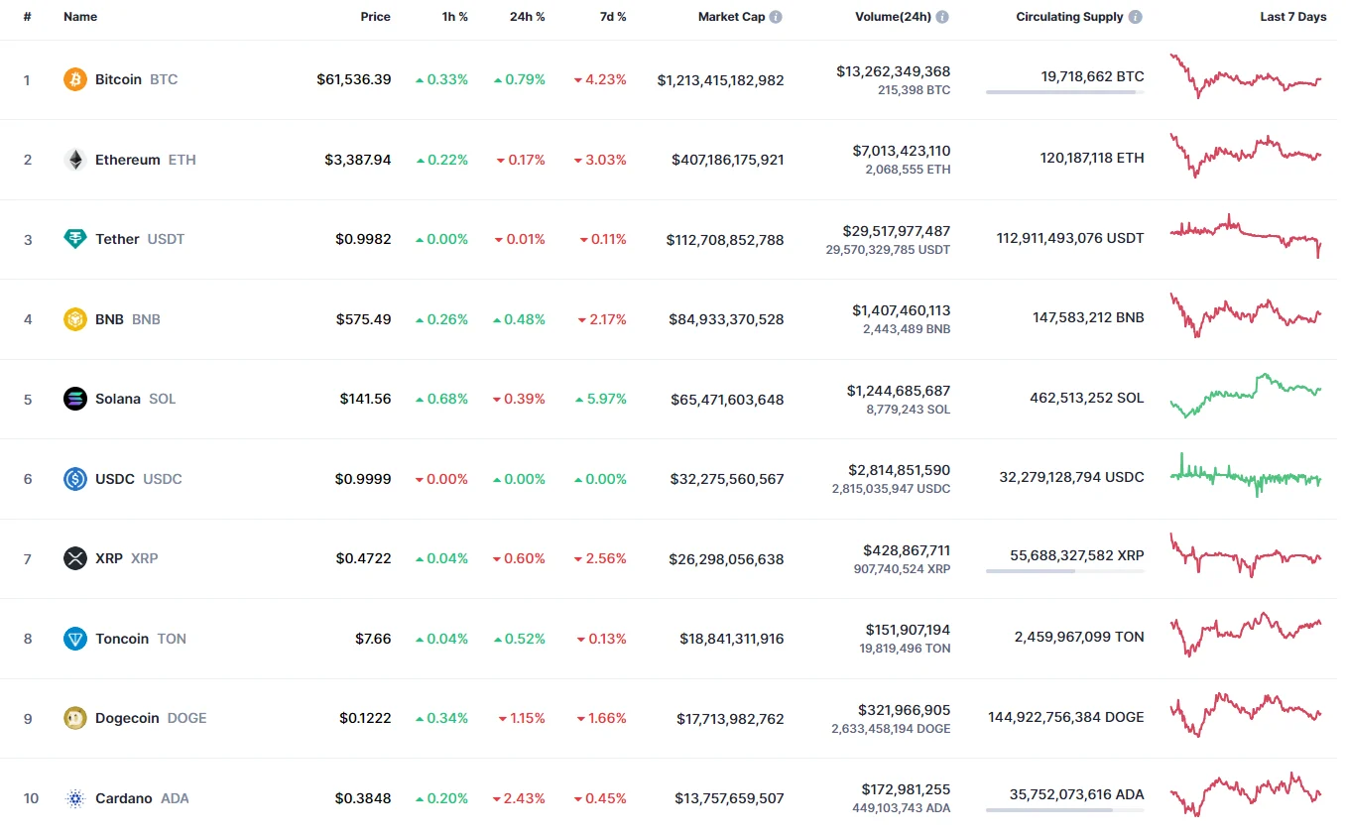Open the USDC coin name link
Viewport: 1346px width, 835px height.
[x=115, y=479]
